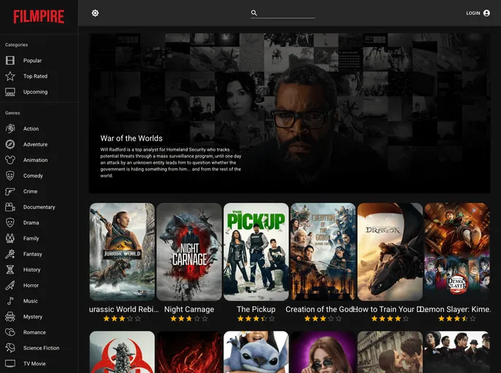Image resolution: width=501 pixels, height=373 pixels.
Task: Click the FILMPIRE logo
Action: [x=39, y=17]
